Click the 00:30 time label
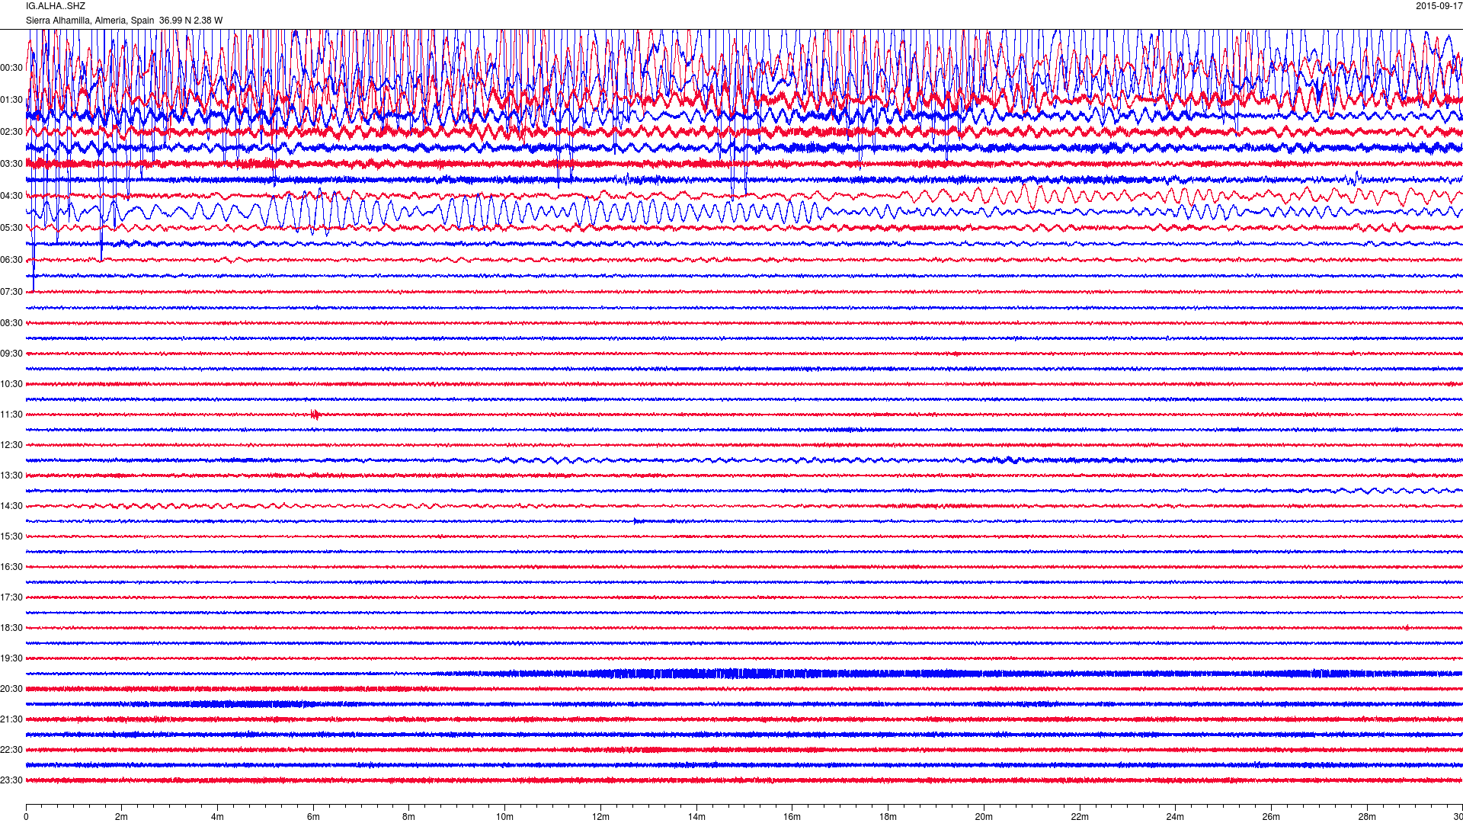Image resolution: width=1463 pixels, height=823 pixels. coord(11,68)
